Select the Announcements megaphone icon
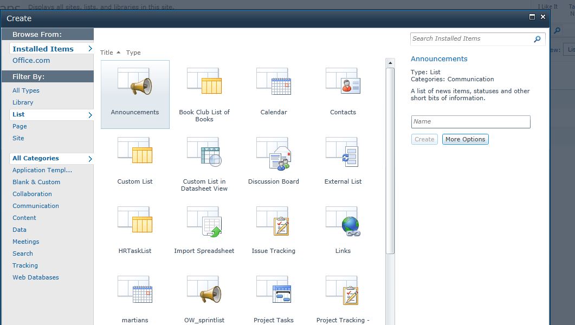Image resolution: width=575 pixels, height=325 pixels. tap(135, 81)
